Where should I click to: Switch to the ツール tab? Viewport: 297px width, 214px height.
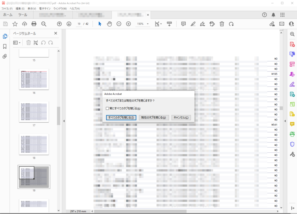click(23, 15)
